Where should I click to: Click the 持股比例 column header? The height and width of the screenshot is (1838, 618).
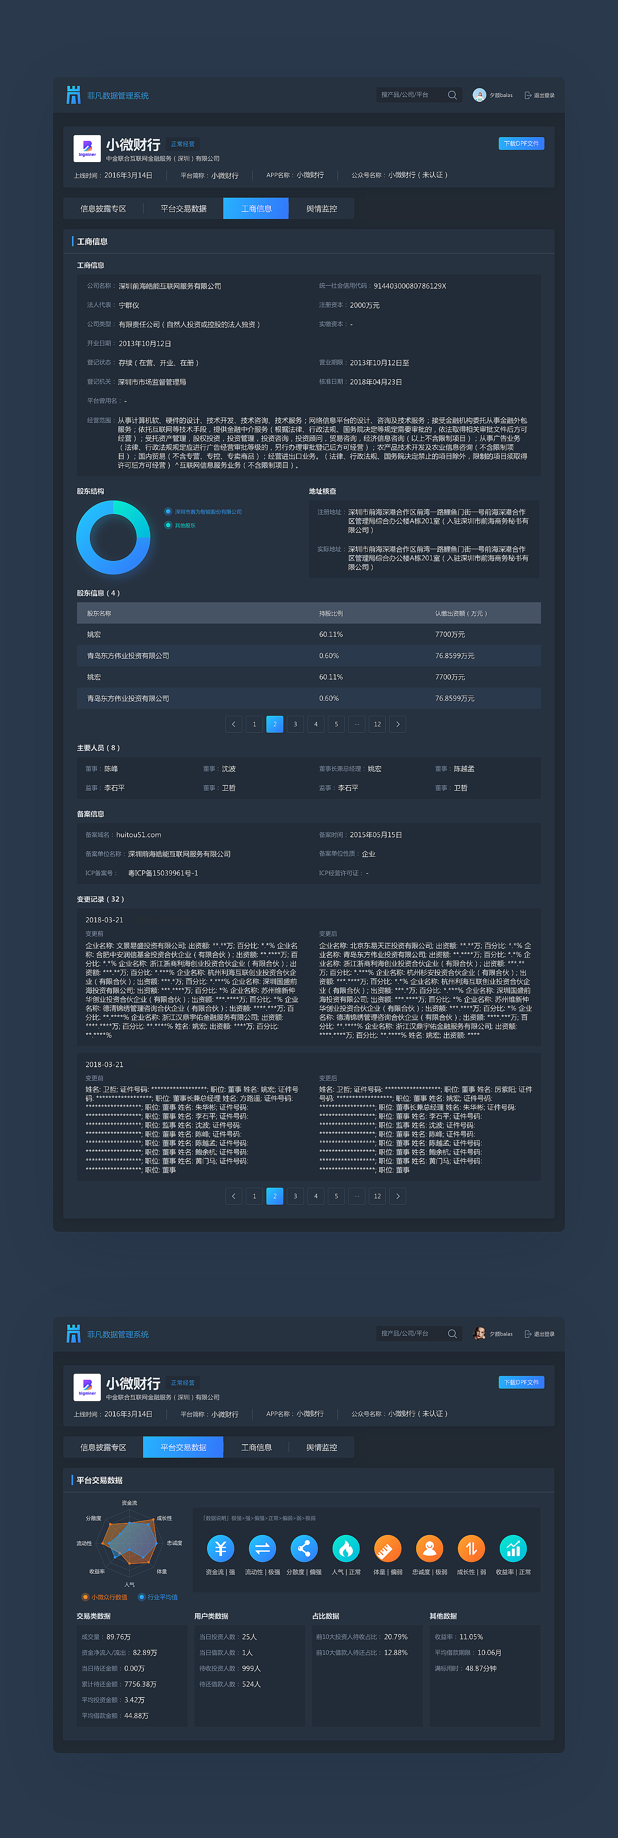coord(331,613)
